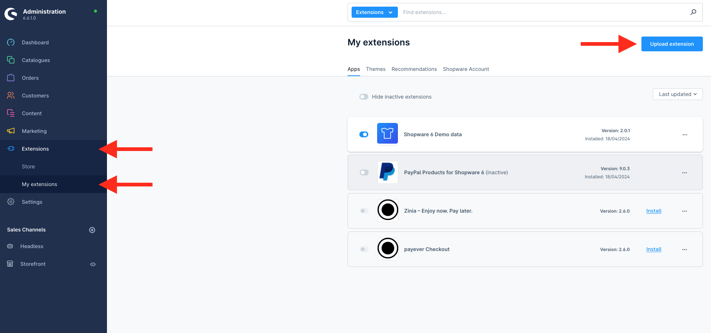Screen dimensions: 711x333
Task: Click the Settings gear icon
Action: click(11, 202)
